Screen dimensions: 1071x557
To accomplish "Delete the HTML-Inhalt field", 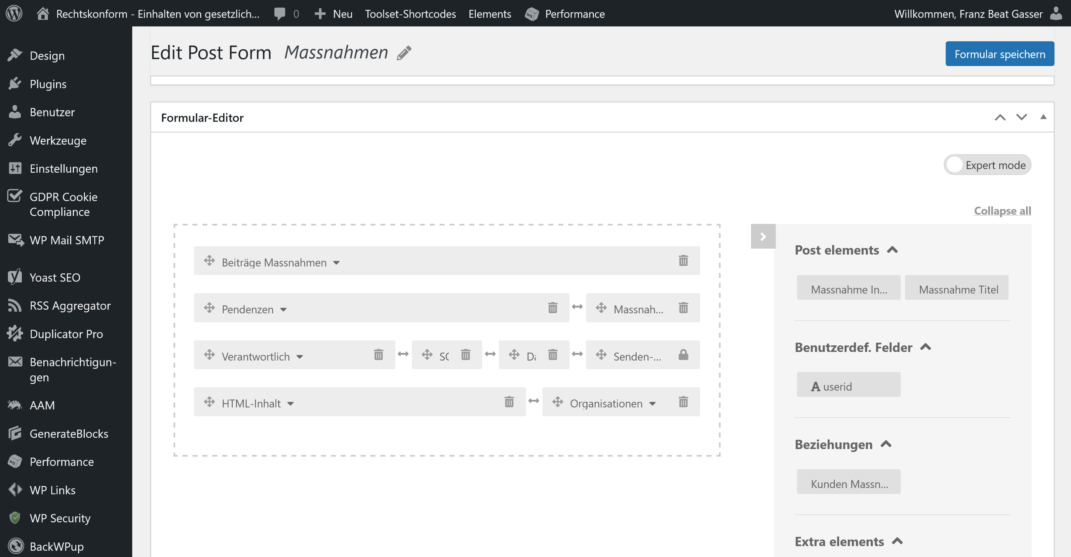I will [509, 402].
